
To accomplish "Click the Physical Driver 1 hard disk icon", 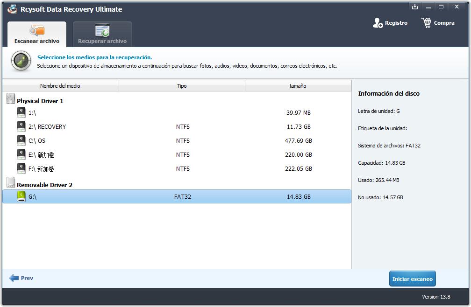I will point(11,99).
